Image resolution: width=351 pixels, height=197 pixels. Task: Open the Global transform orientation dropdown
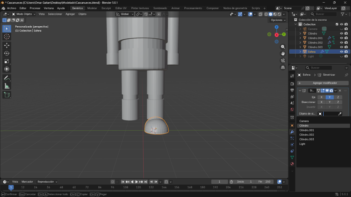(124, 14)
